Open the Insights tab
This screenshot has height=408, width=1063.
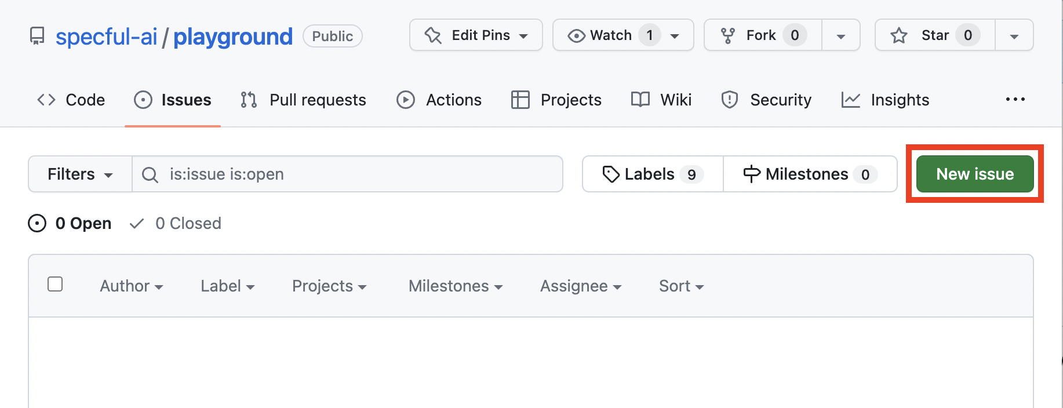885,100
